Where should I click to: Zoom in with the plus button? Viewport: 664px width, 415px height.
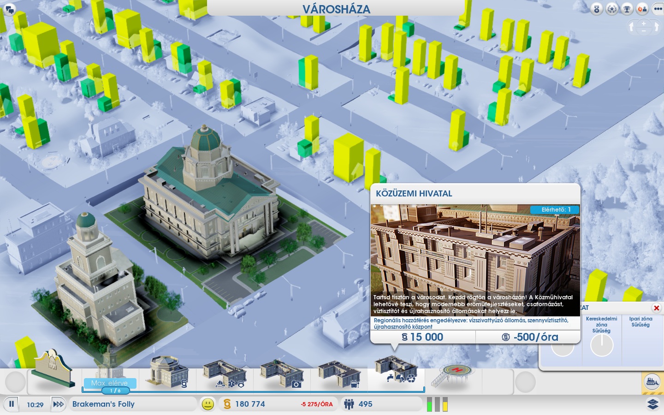tap(644, 23)
